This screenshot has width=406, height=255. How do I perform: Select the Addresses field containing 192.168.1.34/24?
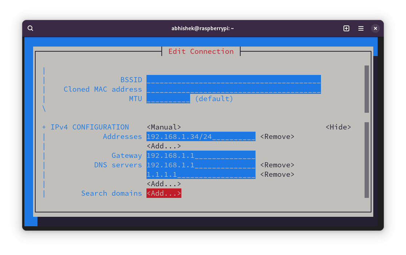pyautogui.click(x=200, y=136)
